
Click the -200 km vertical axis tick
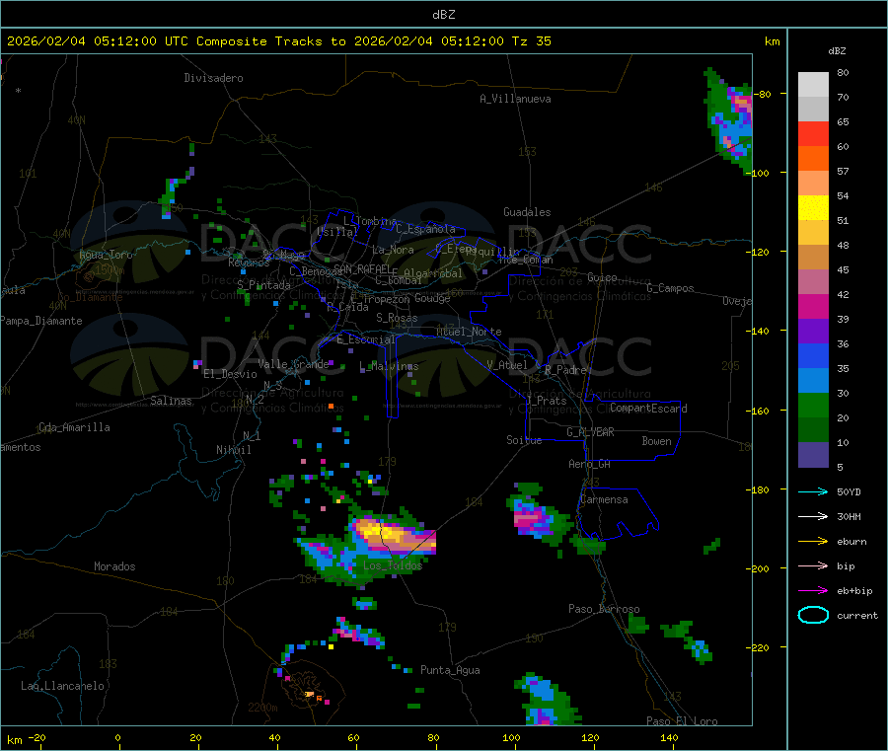(x=760, y=568)
